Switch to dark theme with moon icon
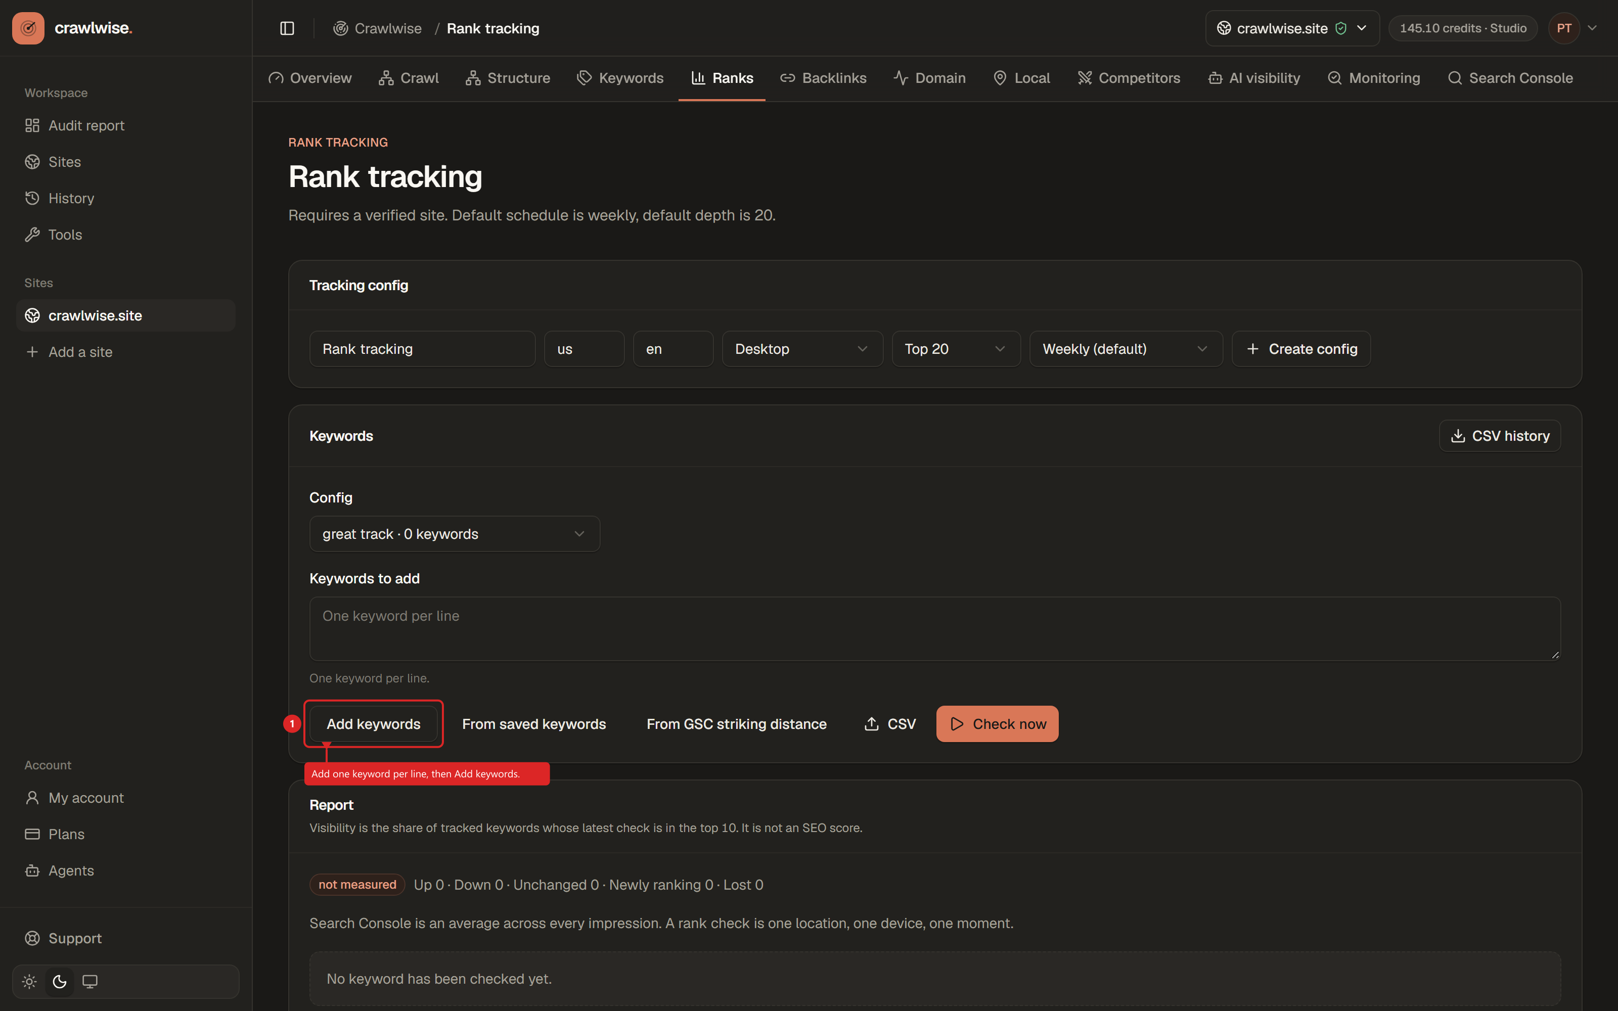This screenshot has height=1011, width=1618. (60, 982)
